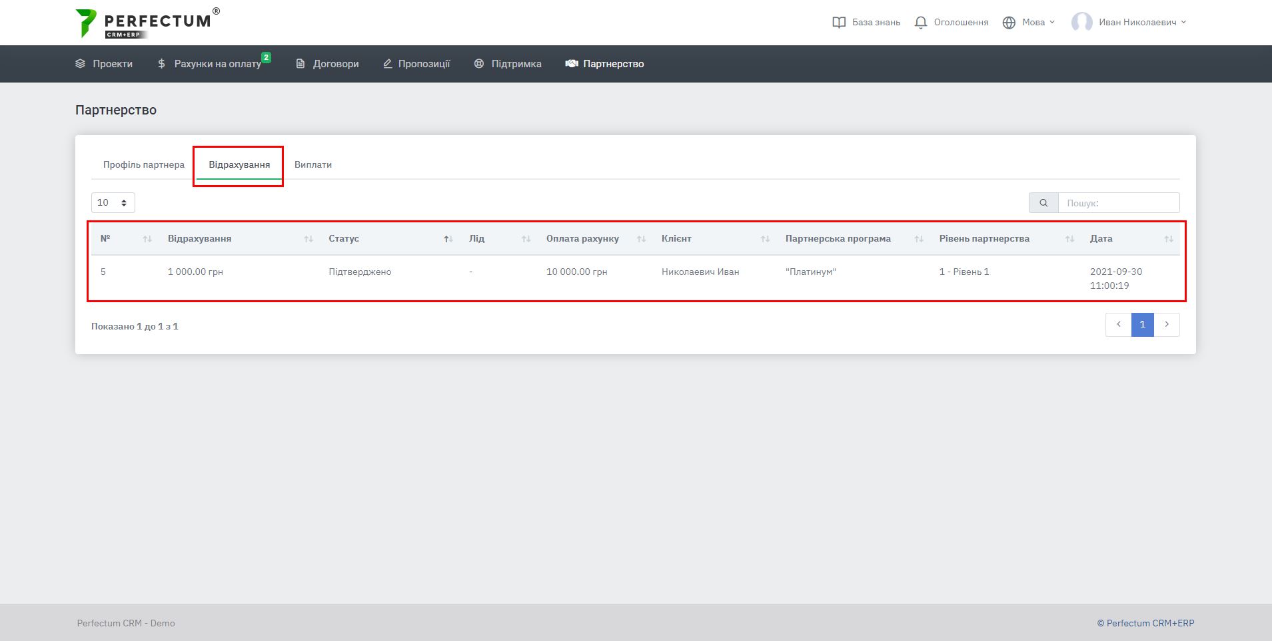Click the user avatar icon

1081,23
